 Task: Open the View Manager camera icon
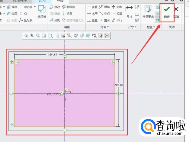click(63, 36)
